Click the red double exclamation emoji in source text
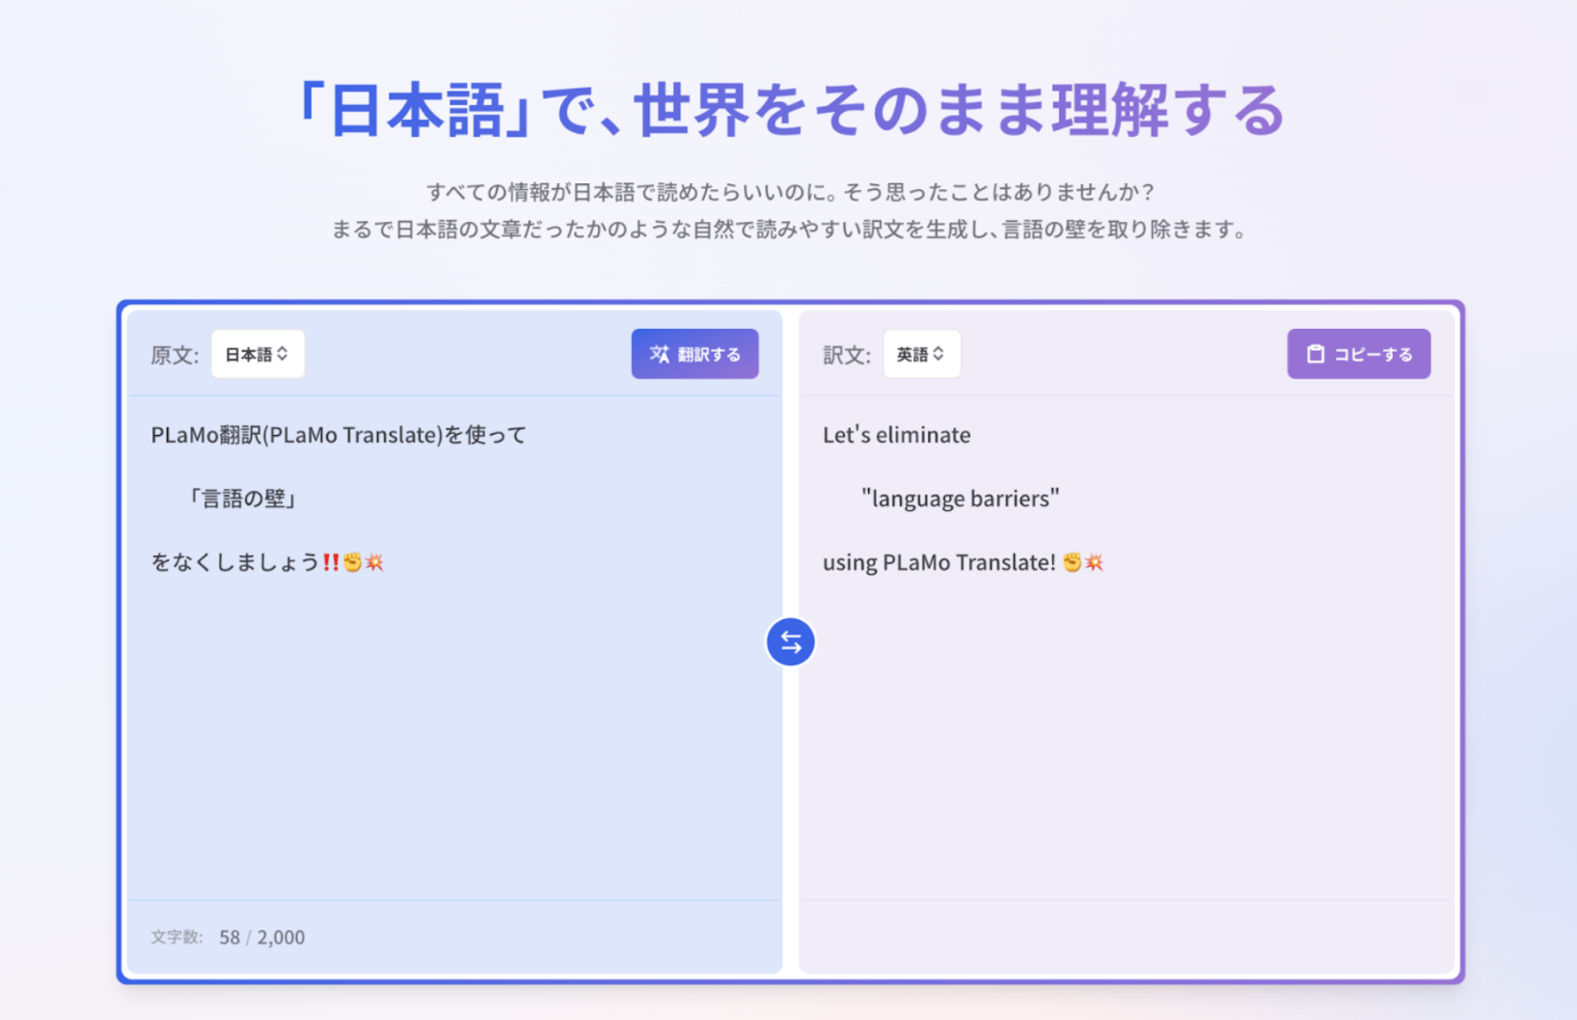The width and height of the screenshot is (1577, 1020). pyautogui.click(x=333, y=562)
